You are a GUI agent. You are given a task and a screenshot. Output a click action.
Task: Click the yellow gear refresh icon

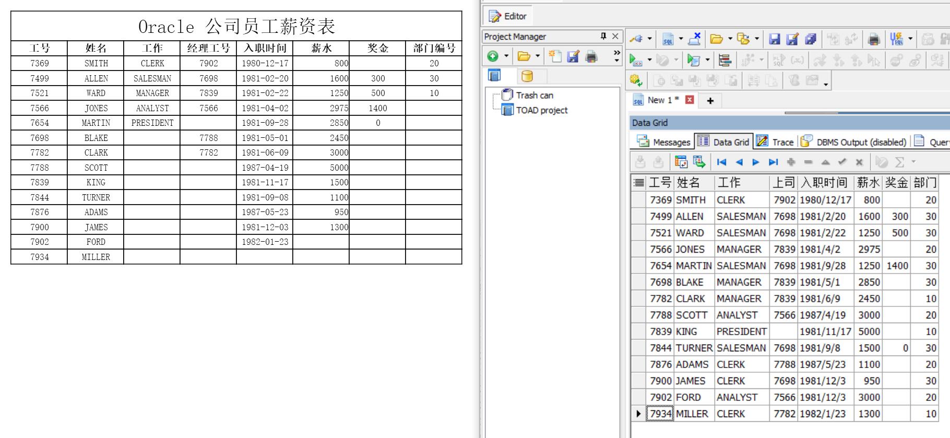tap(636, 80)
